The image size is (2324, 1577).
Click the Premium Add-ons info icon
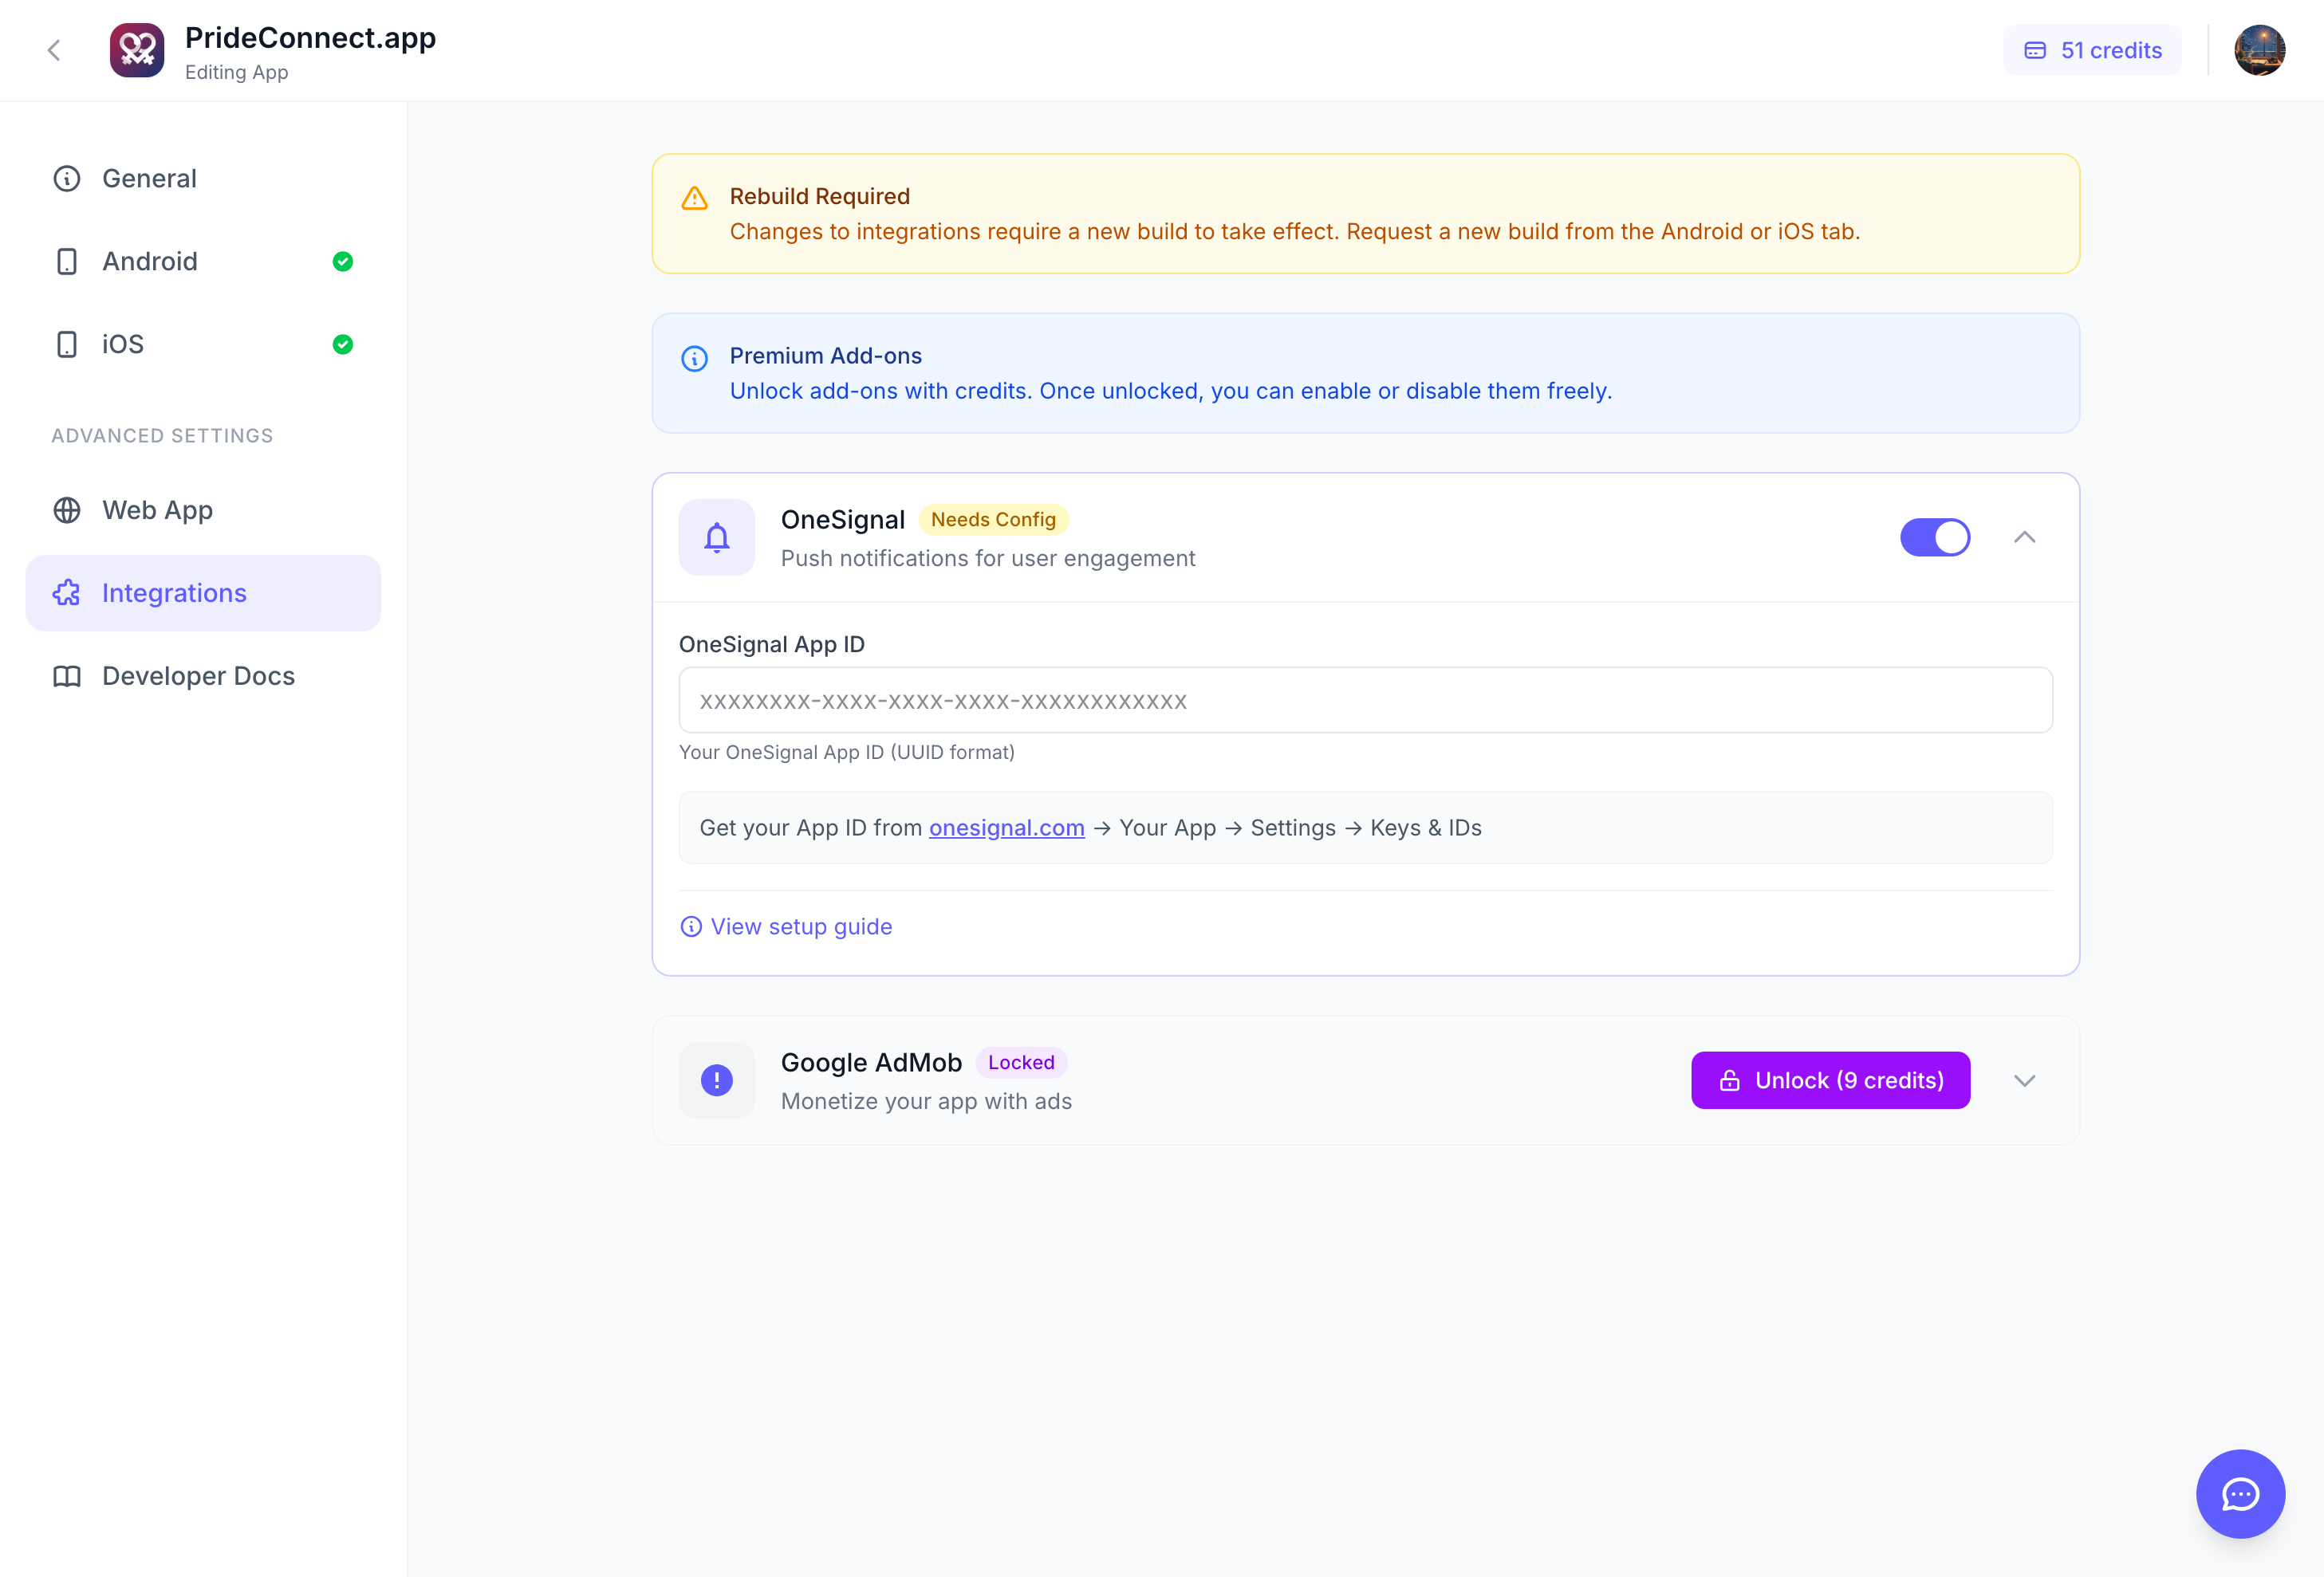[x=694, y=358]
